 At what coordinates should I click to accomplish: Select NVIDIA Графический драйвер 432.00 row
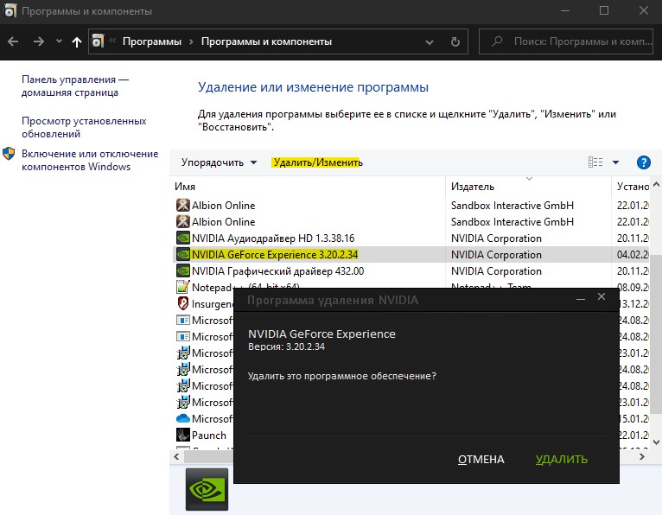click(411, 271)
